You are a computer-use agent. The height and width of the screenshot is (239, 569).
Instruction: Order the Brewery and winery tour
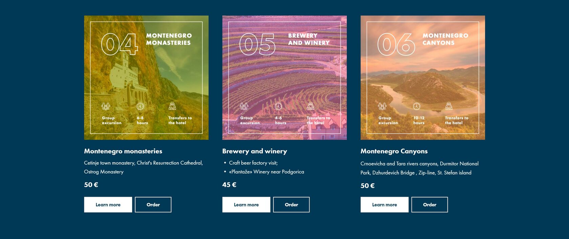pyautogui.click(x=291, y=205)
